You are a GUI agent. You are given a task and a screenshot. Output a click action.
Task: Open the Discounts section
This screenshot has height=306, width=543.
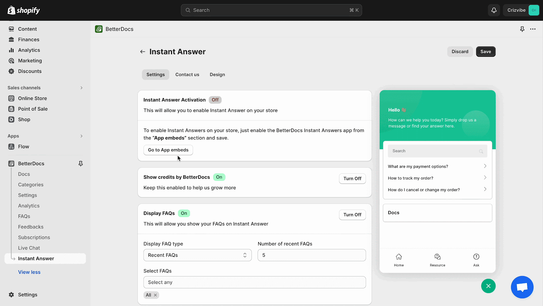29,71
